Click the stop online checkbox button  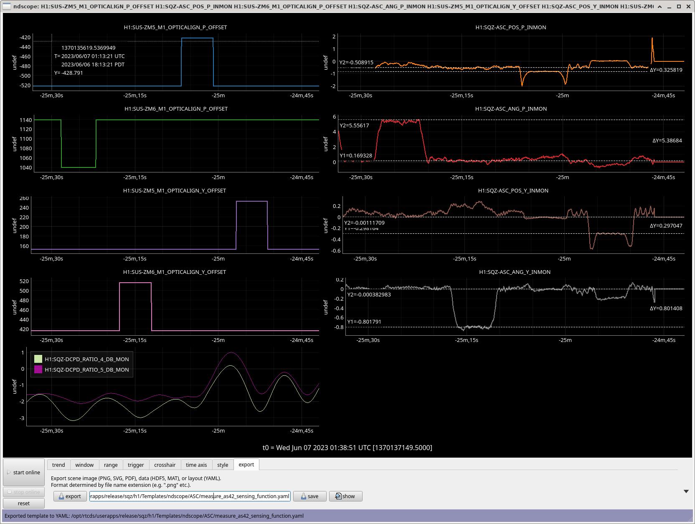point(24,492)
